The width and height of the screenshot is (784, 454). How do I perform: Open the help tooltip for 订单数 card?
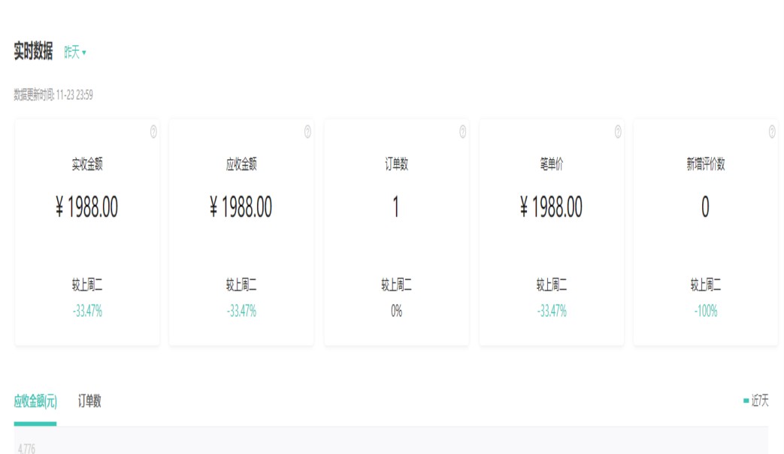click(462, 131)
